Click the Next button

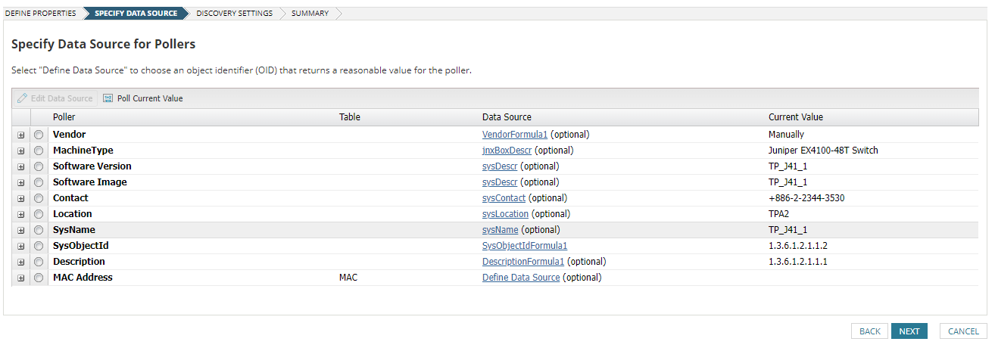tap(909, 331)
